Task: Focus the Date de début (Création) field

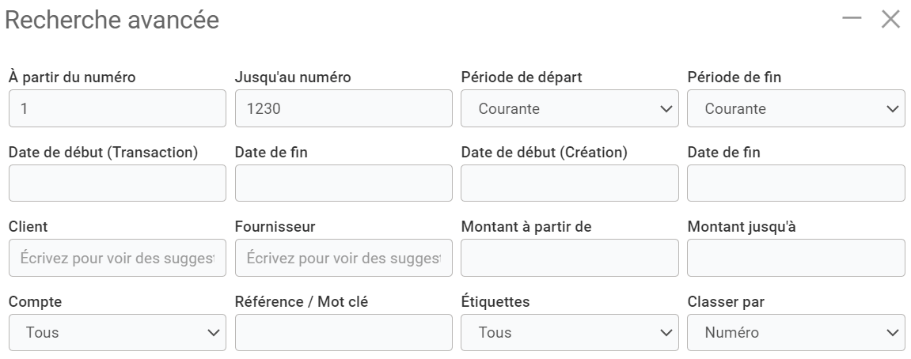Action: point(569,183)
